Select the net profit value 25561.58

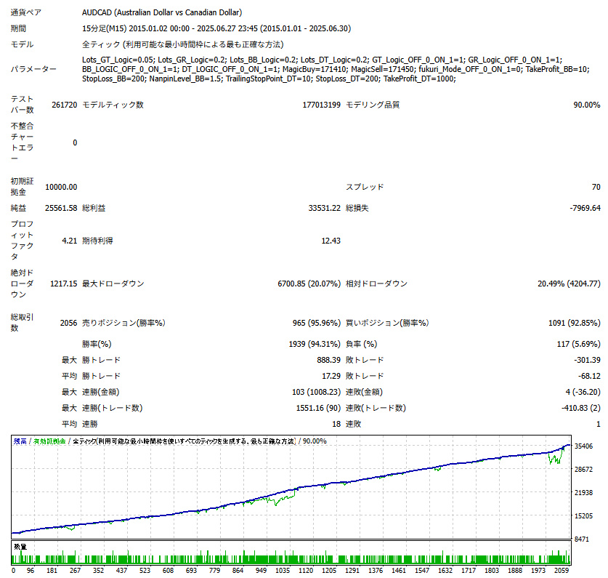(x=61, y=208)
